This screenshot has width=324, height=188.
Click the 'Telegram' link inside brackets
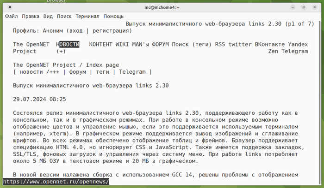click(132, 72)
